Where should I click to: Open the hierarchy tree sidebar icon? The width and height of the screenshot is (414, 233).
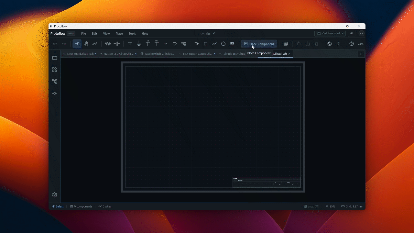[55, 82]
